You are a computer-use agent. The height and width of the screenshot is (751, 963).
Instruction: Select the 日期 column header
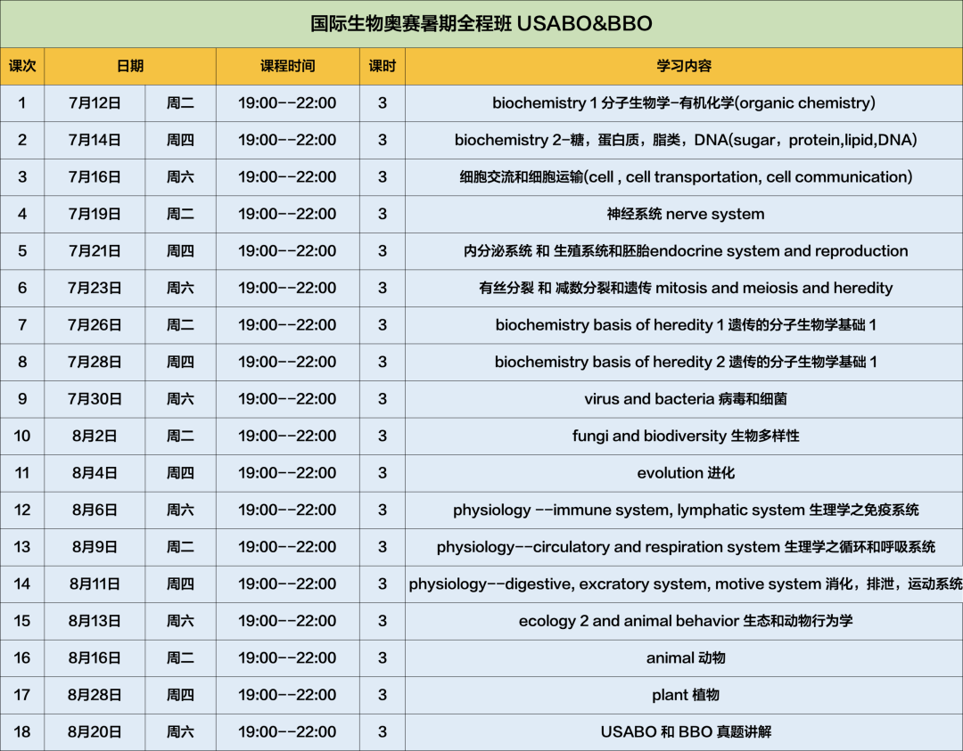(130, 66)
